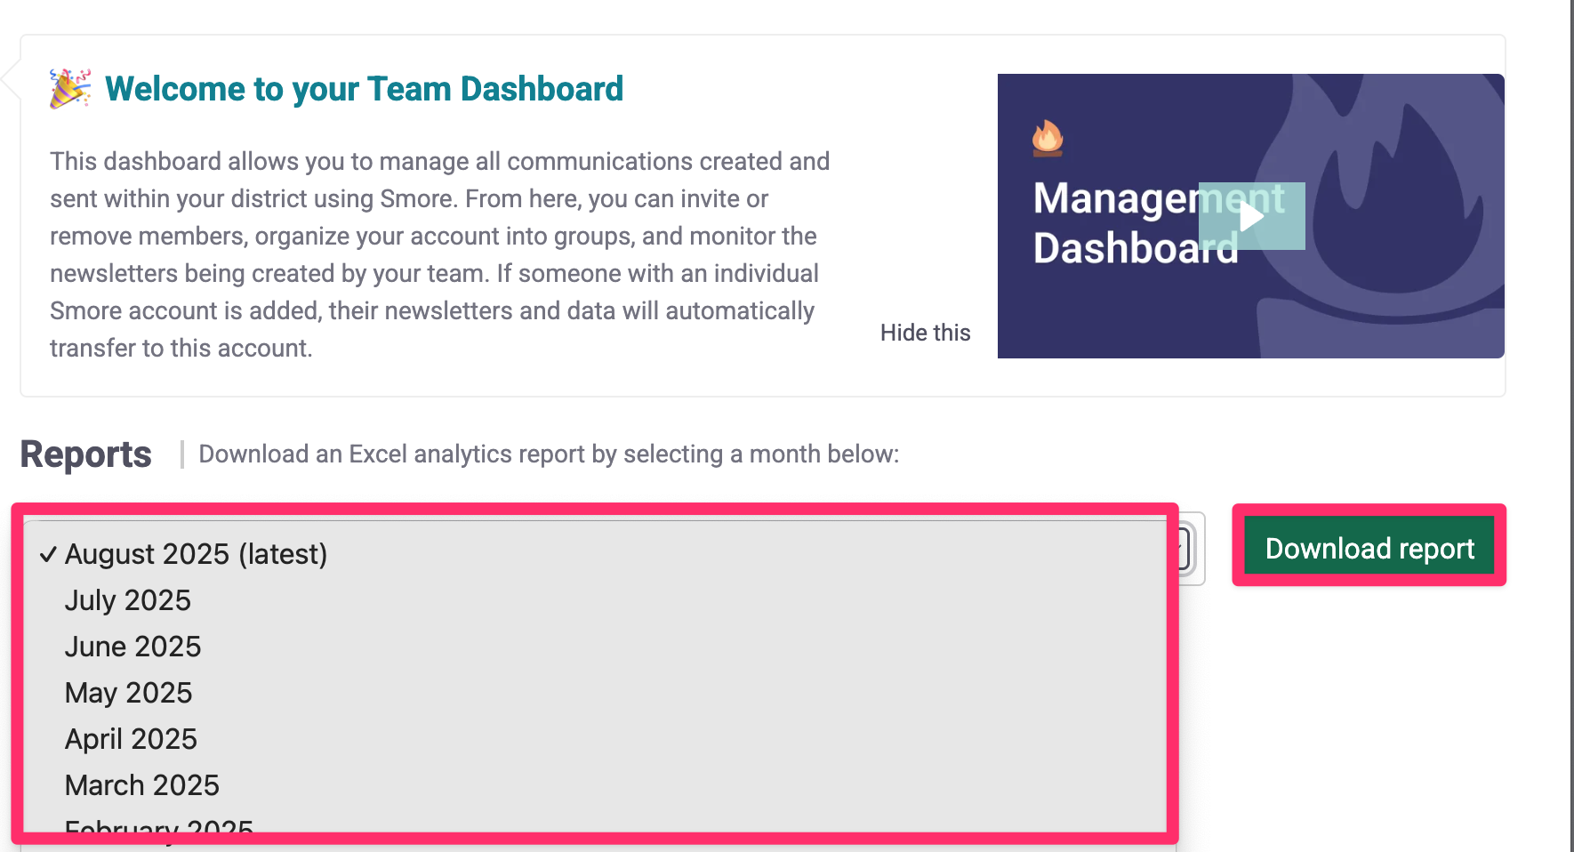Download the selected analytics report
The height and width of the screenshot is (852, 1574).
pos(1369,548)
